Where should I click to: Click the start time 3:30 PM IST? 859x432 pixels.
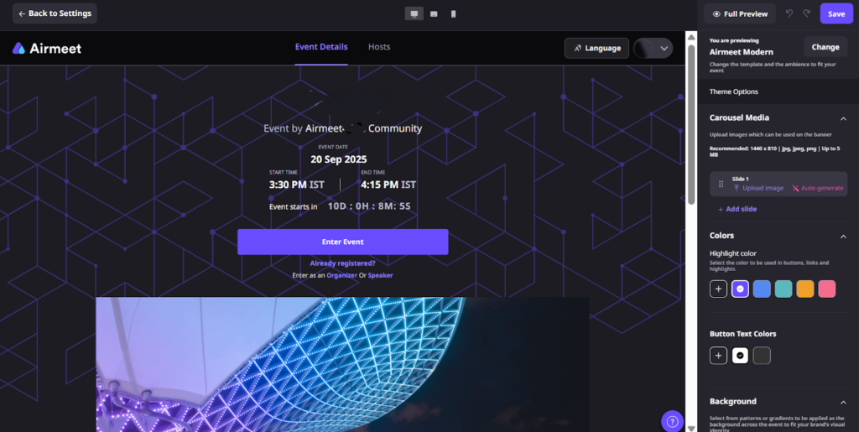point(296,185)
